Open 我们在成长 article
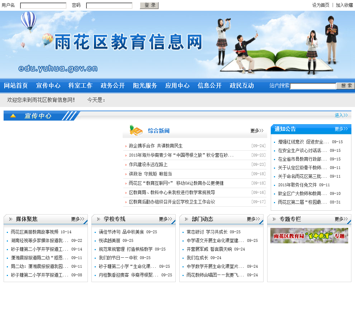This screenshot has height=323, width=355. pos(197,258)
